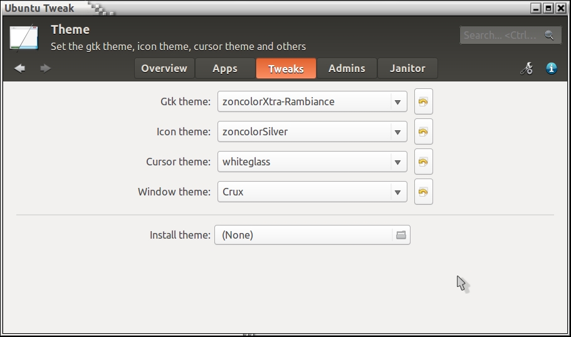The height and width of the screenshot is (337, 571).
Task: Open preferences via the wrench icon
Action: 526,69
